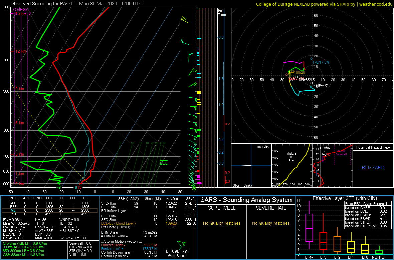Click the based on STP_fixed value row
The image size is (394, 260).
pos(366,226)
